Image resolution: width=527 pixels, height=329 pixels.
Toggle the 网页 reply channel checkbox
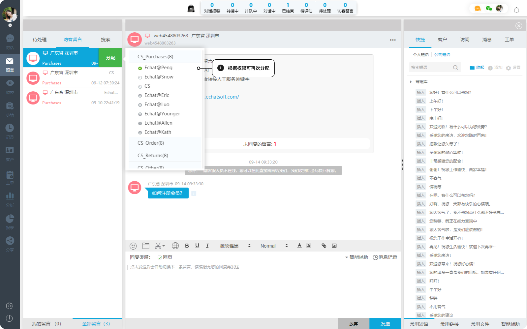(160, 257)
